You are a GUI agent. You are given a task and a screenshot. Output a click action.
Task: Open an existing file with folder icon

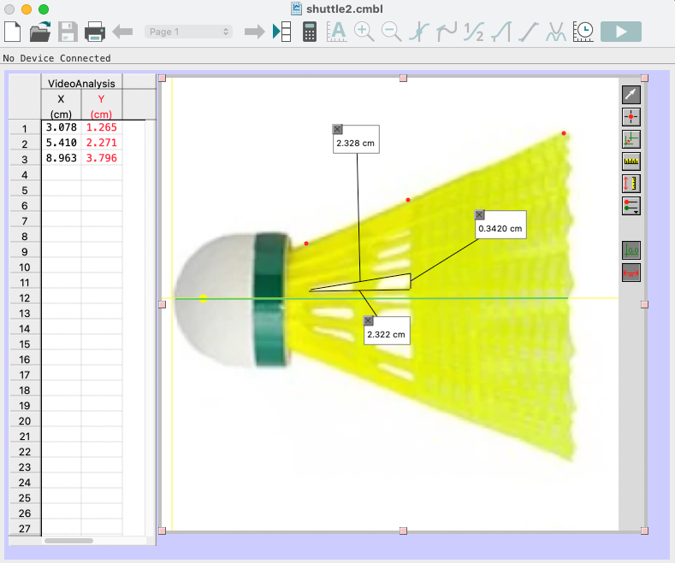coord(40,32)
